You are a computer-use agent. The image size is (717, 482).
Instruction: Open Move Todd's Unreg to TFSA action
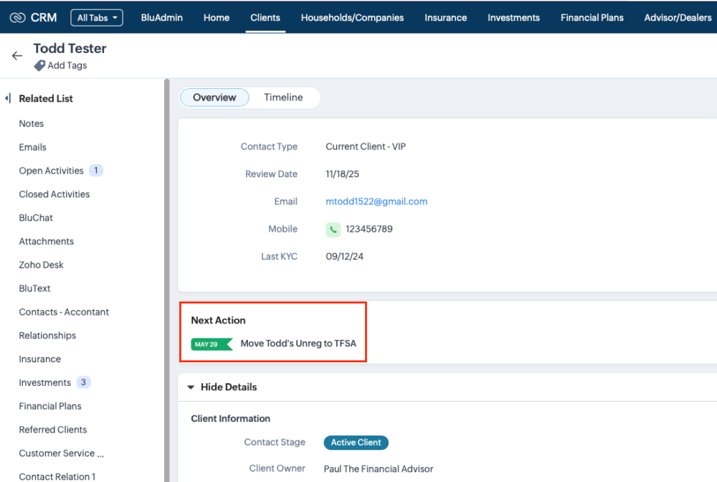(x=298, y=344)
